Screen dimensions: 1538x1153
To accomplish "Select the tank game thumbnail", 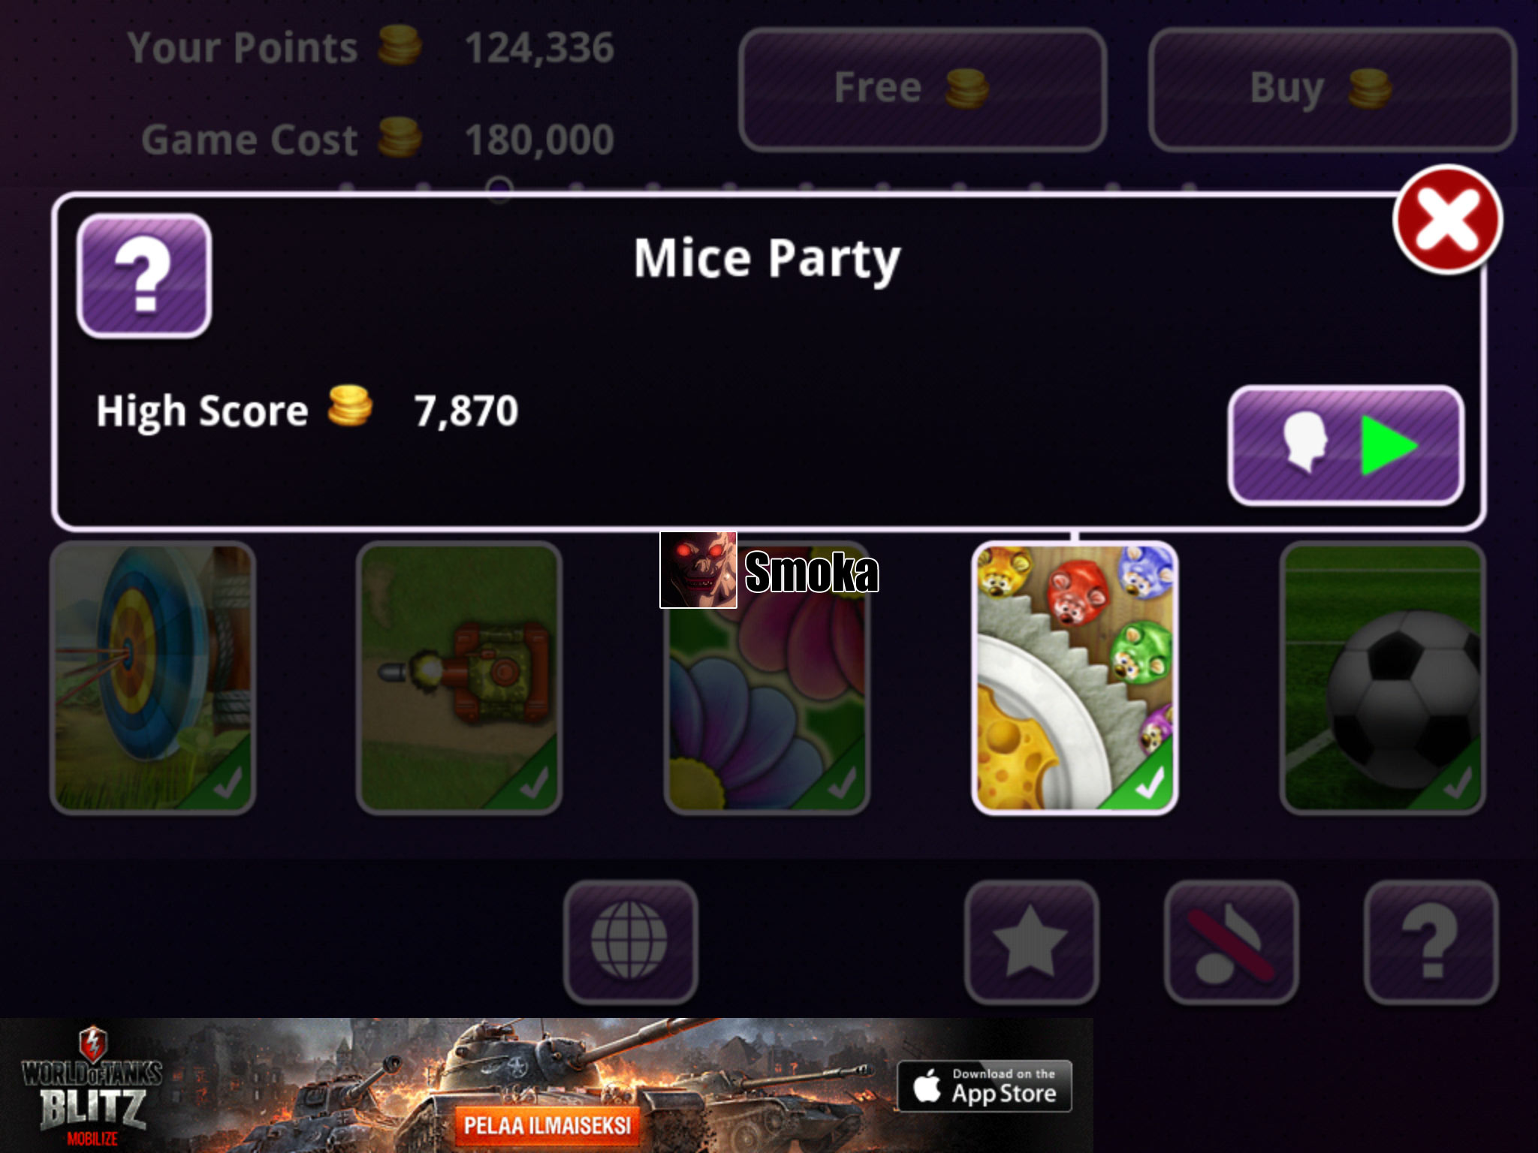I will pyautogui.click(x=460, y=678).
